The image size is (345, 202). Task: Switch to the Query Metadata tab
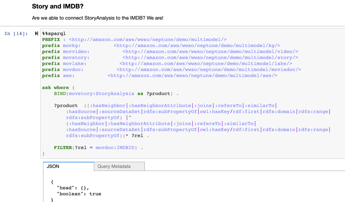(119, 166)
